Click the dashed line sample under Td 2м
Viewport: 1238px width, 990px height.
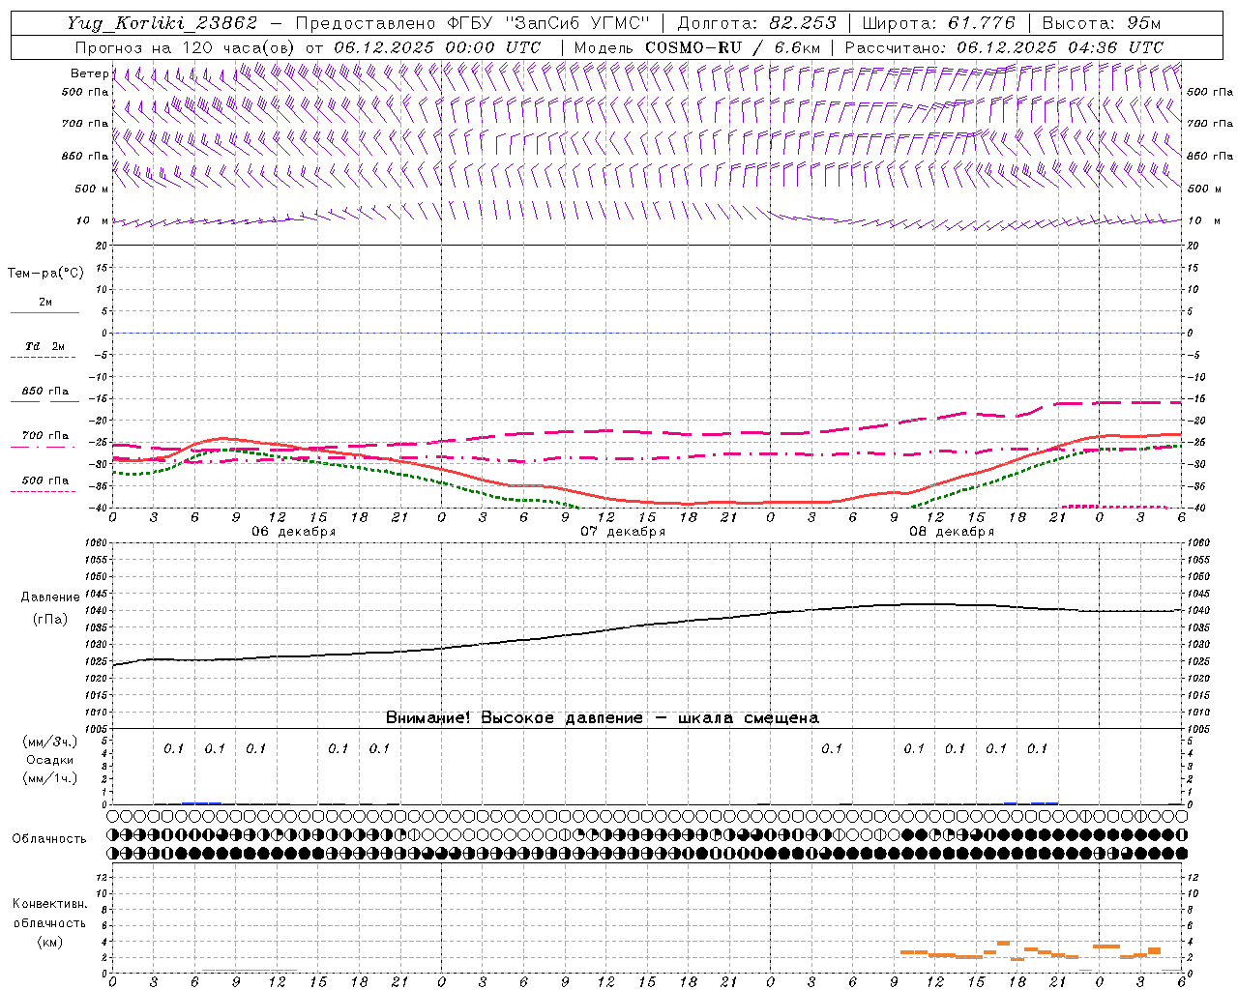[44, 358]
